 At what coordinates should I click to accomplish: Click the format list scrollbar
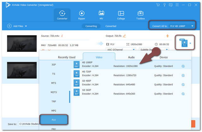tap(69, 97)
